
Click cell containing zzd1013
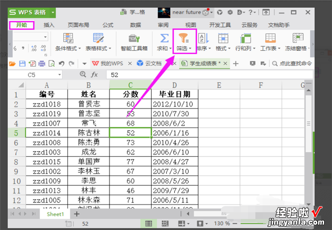pos(47,190)
